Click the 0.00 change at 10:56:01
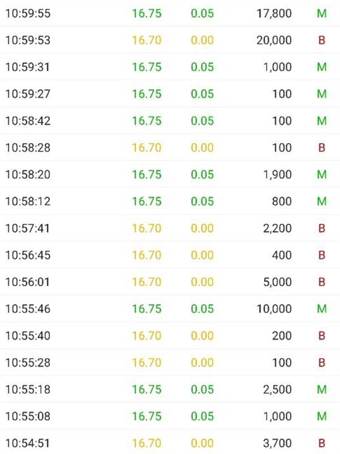 coord(202,282)
